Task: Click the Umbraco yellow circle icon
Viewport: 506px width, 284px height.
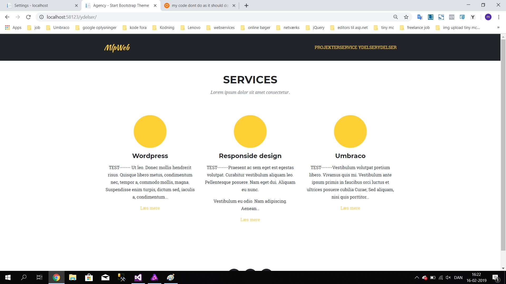Action: [350, 131]
